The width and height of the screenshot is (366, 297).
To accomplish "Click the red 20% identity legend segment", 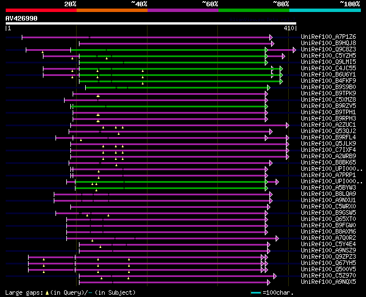I will (41, 10).
